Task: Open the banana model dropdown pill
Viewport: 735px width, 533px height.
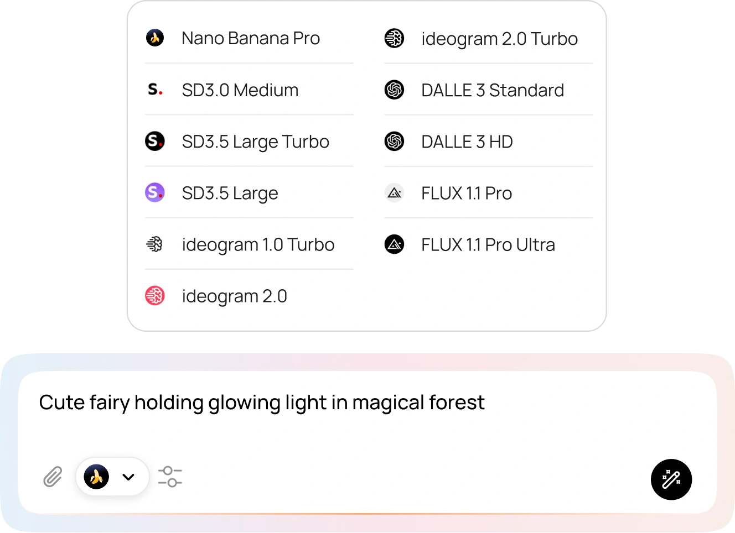Action: tap(112, 477)
